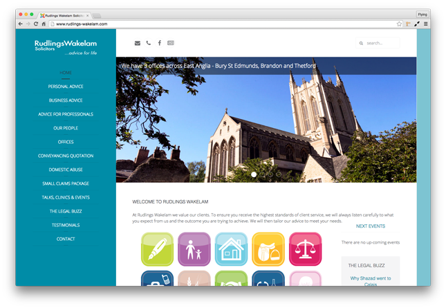
Task: Click the purple family service icon
Action: pos(194,249)
